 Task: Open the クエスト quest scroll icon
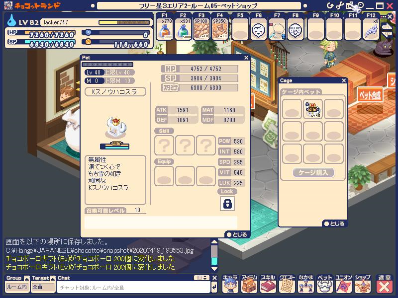point(287,285)
